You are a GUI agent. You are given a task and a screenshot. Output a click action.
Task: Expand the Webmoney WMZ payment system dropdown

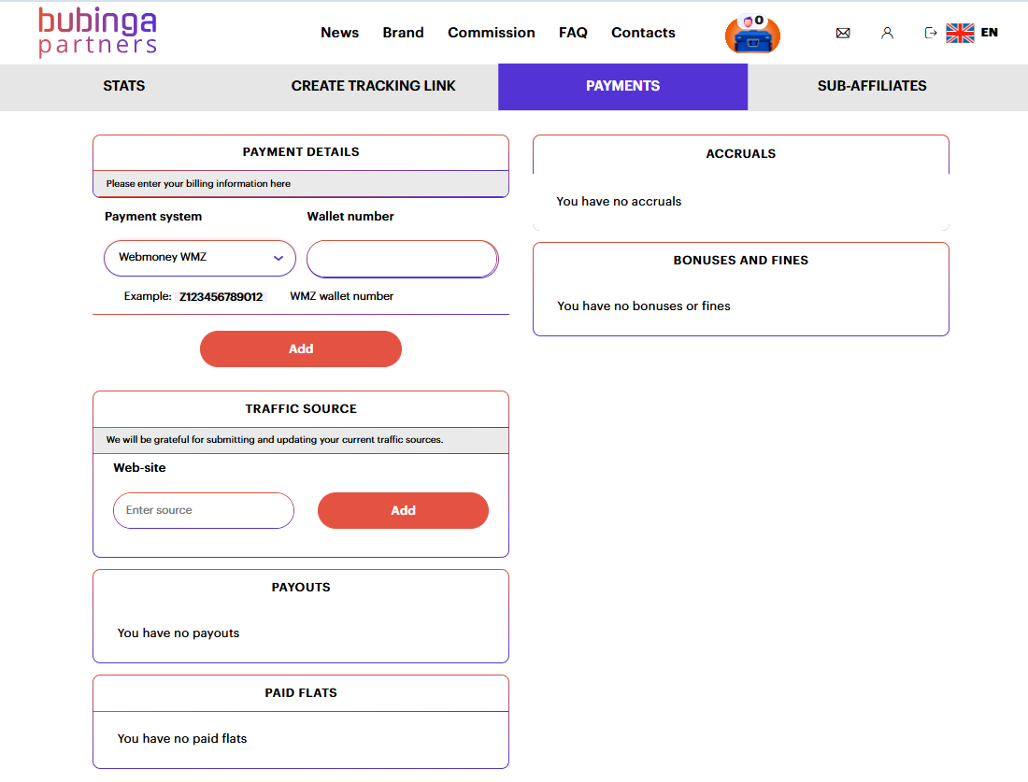tap(200, 258)
